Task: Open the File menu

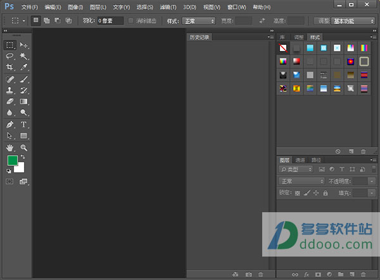Action: tap(30, 7)
